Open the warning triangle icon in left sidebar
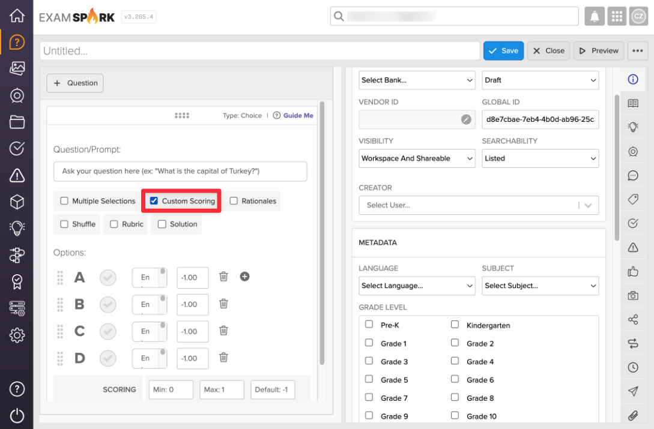This screenshot has width=654, height=429. pyautogui.click(x=17, y=176)
